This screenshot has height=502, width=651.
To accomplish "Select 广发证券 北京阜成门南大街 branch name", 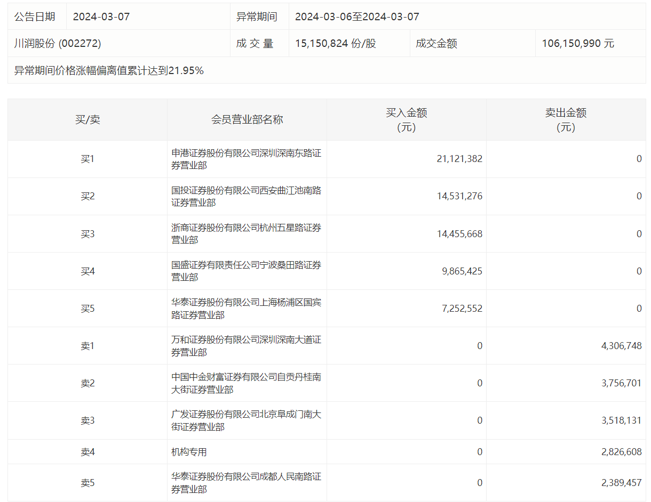I will (x=247, y=420).
